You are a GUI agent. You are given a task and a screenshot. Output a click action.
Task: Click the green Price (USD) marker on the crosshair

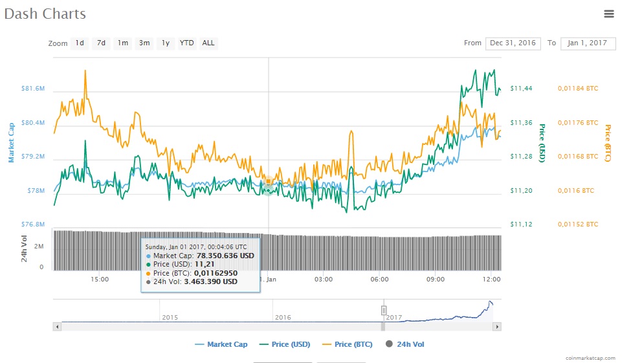point(269,190)
